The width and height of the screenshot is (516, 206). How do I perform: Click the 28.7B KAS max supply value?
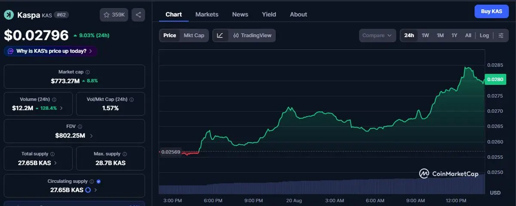point(111,163)
